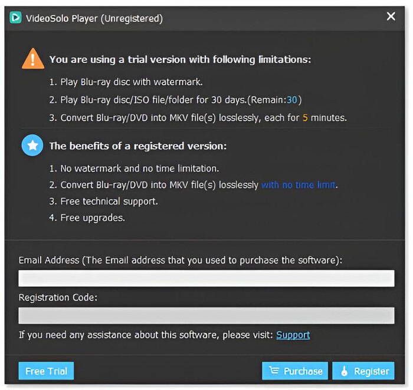This screenshot has height=390, width=413.
Task: Click the orange 5 minutes value
Action: pos(305,117)
